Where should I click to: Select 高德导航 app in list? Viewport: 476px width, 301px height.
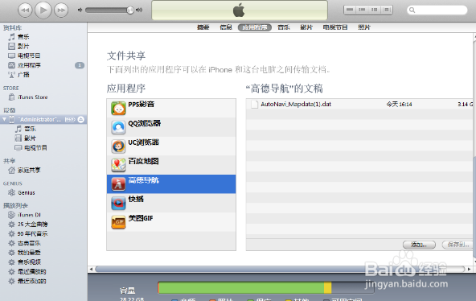click(171, 184)
